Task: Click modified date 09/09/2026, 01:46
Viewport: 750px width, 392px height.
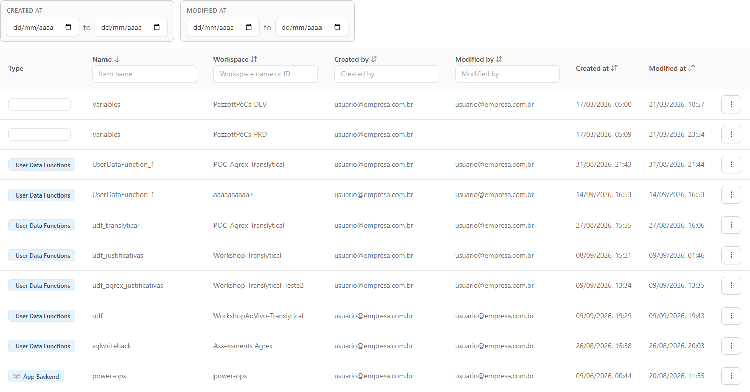Action: pyautogui.click(x=677, y=255)
